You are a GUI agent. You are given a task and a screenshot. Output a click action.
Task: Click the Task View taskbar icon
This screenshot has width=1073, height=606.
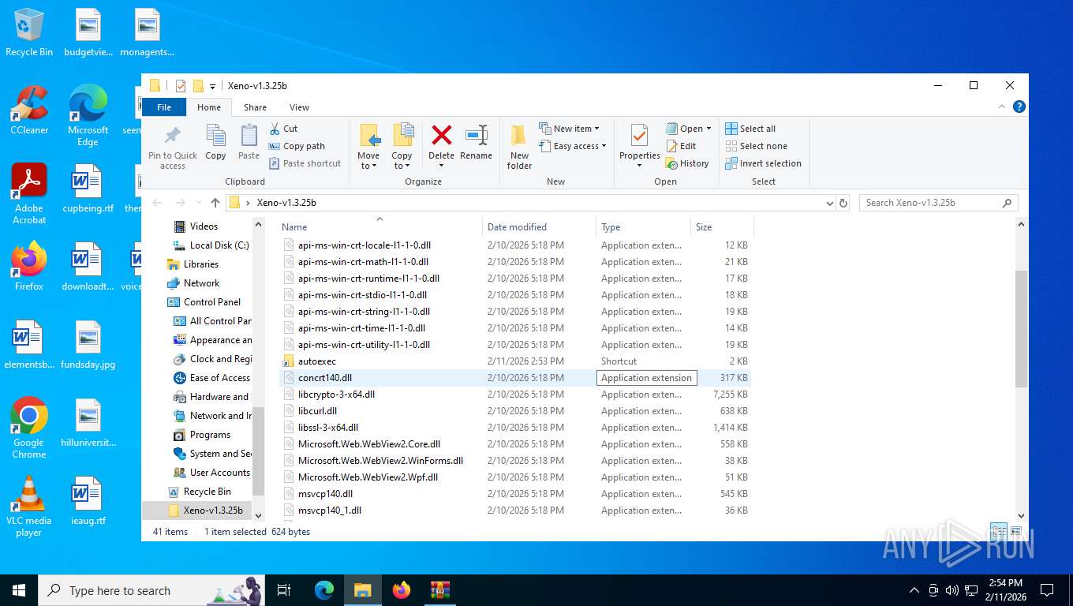pyautogui.click(x=284, y=590)
